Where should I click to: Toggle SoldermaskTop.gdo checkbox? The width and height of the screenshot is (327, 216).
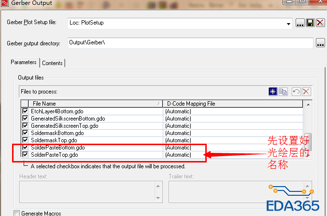[x=25, y=140]
